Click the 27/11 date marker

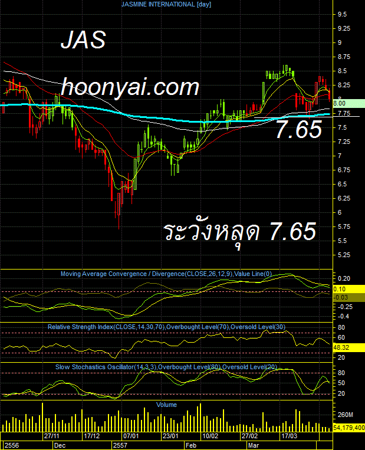pos(52,436)
